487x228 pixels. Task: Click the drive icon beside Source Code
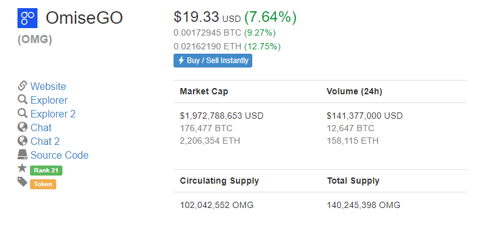tap(22, 154)
